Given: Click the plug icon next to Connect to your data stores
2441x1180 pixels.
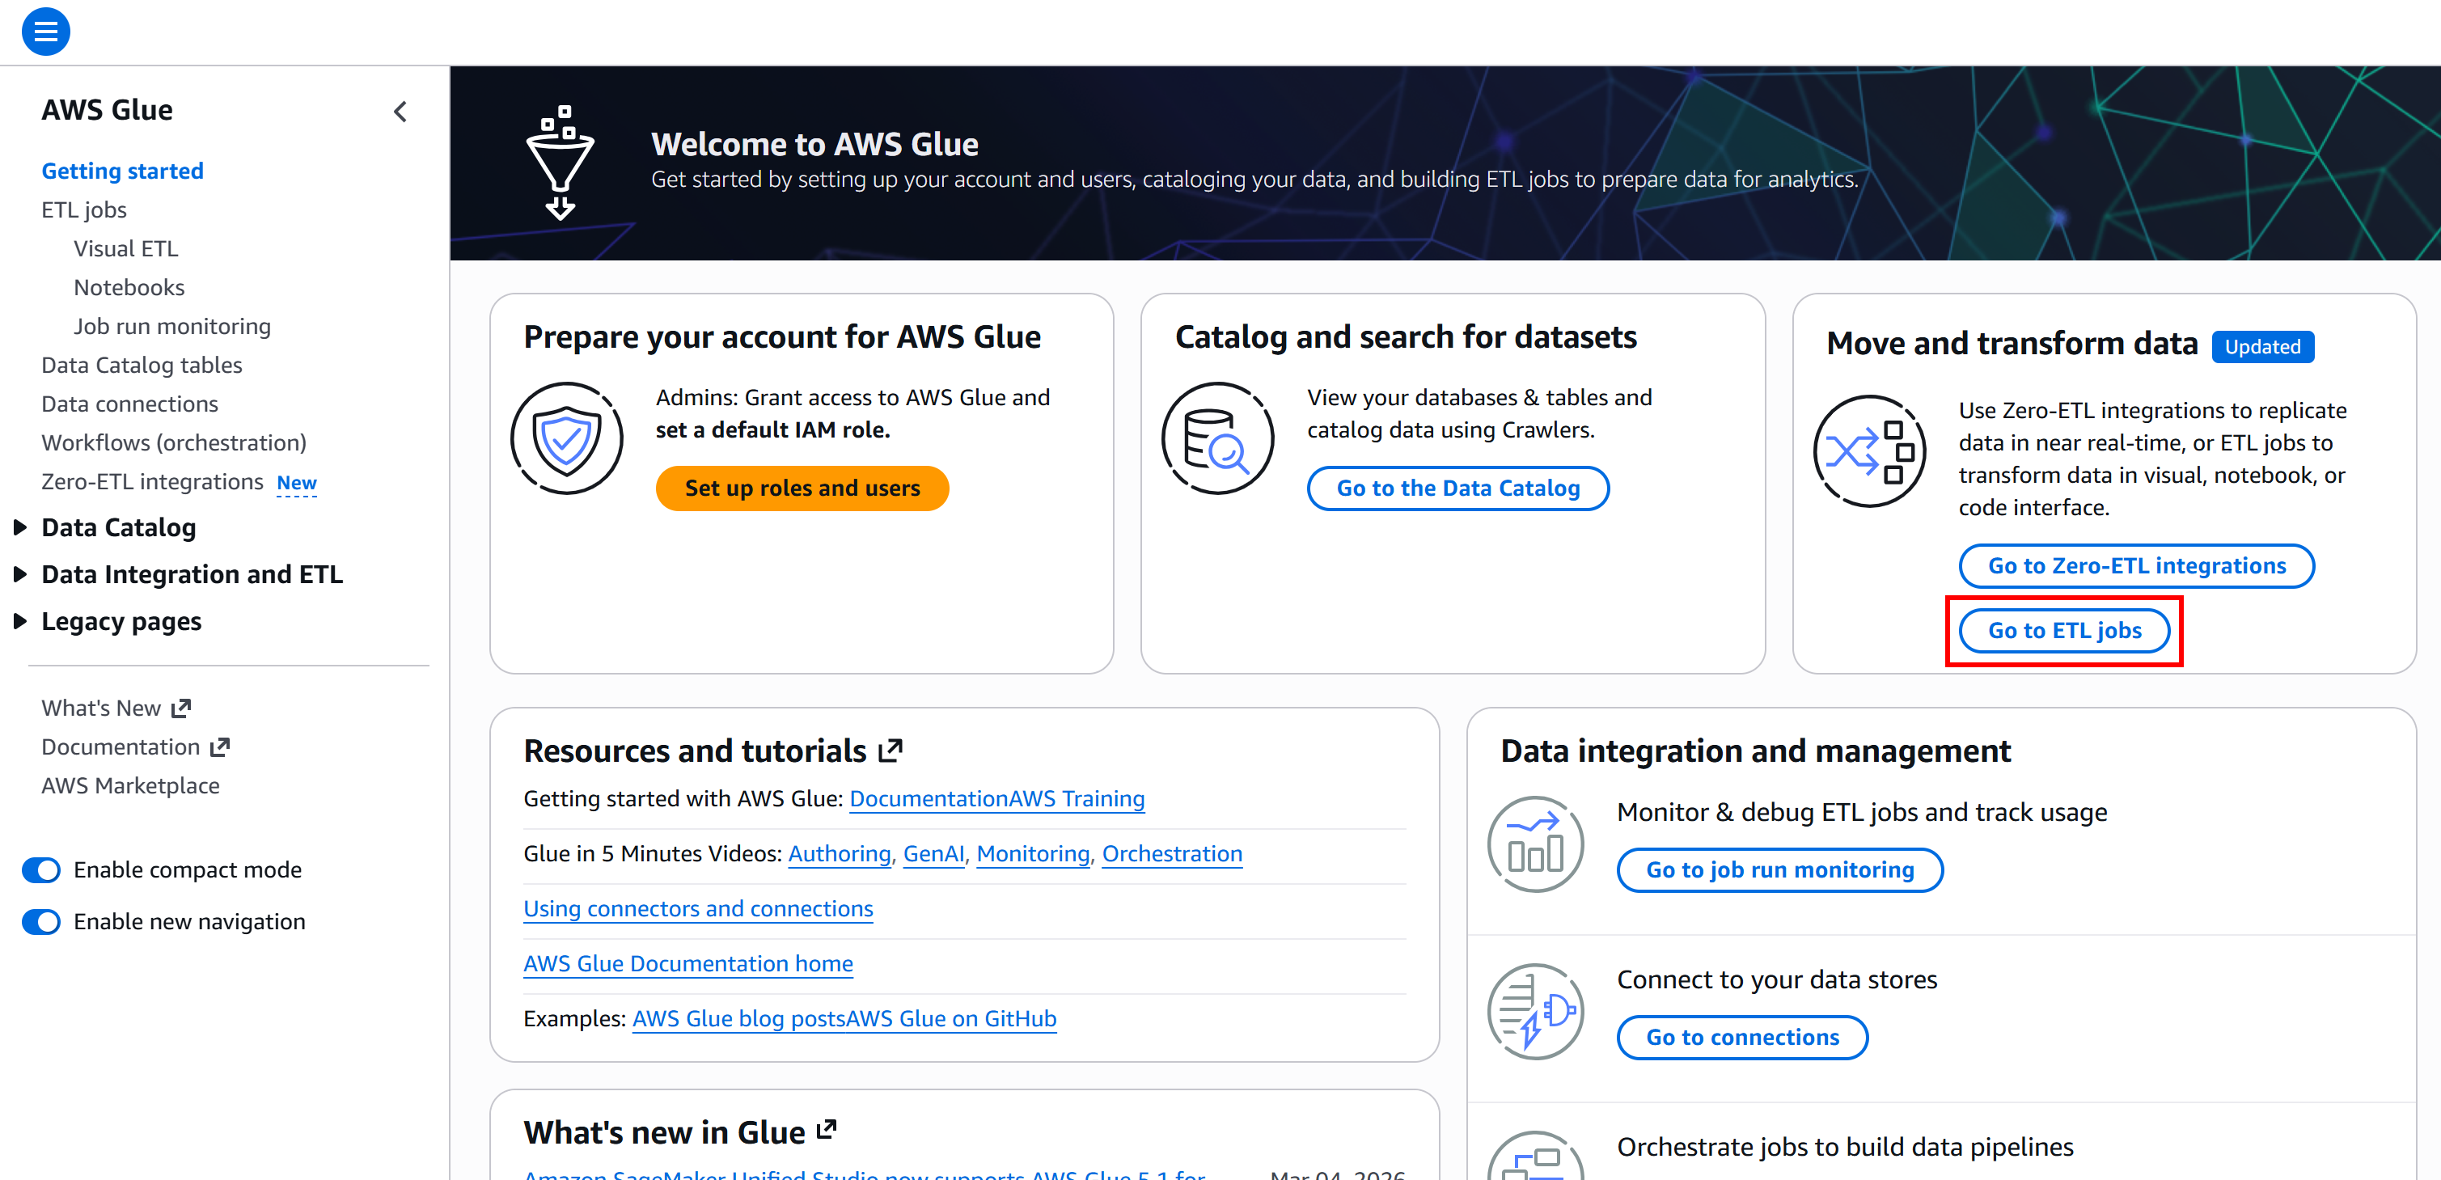Looking at the screenshot, I should click(1535, 1011).
